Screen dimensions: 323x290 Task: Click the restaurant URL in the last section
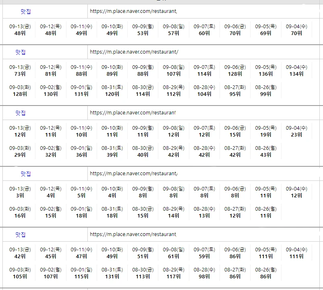tap(133, 234)
